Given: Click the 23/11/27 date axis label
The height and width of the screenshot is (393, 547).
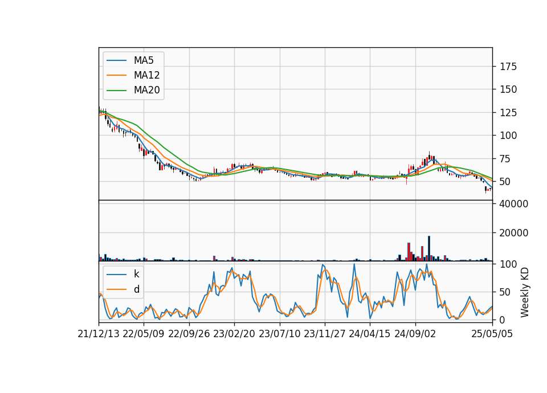Looking at the screenshot, I should click(x=324, y=334).
